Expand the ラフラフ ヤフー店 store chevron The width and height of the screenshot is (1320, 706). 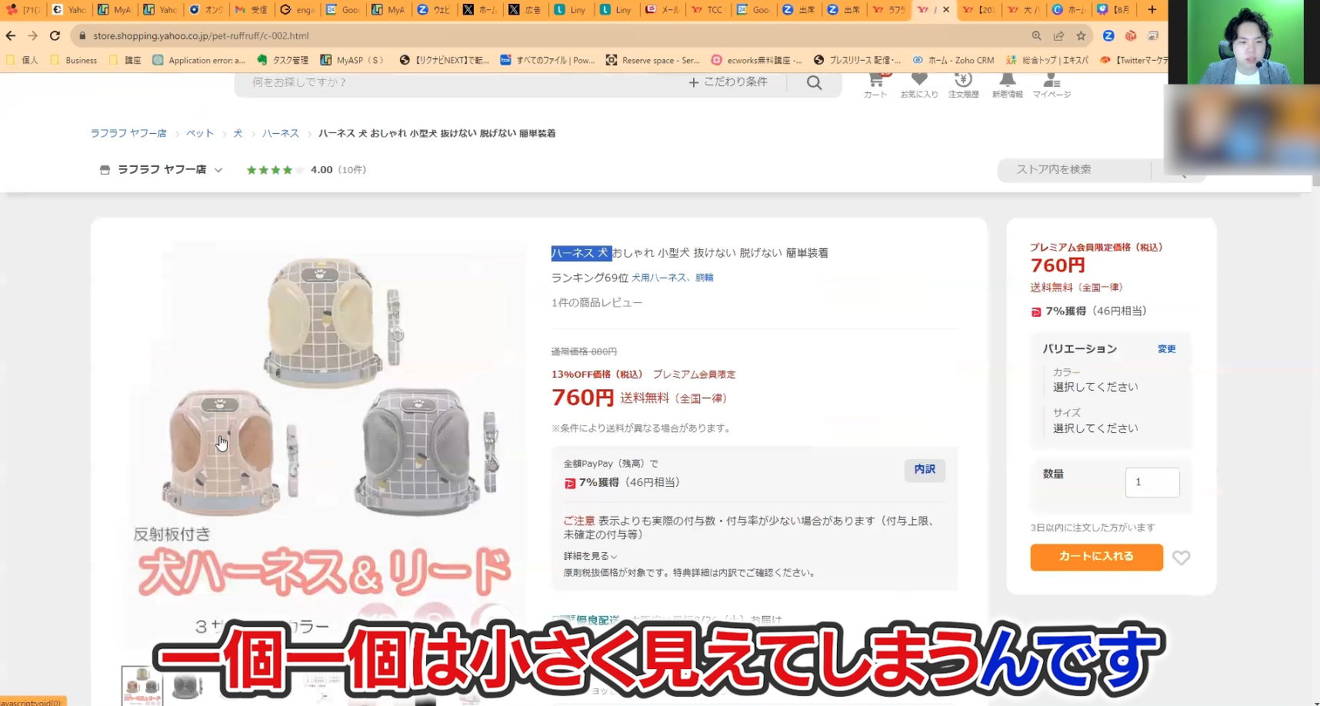[219, 169]
